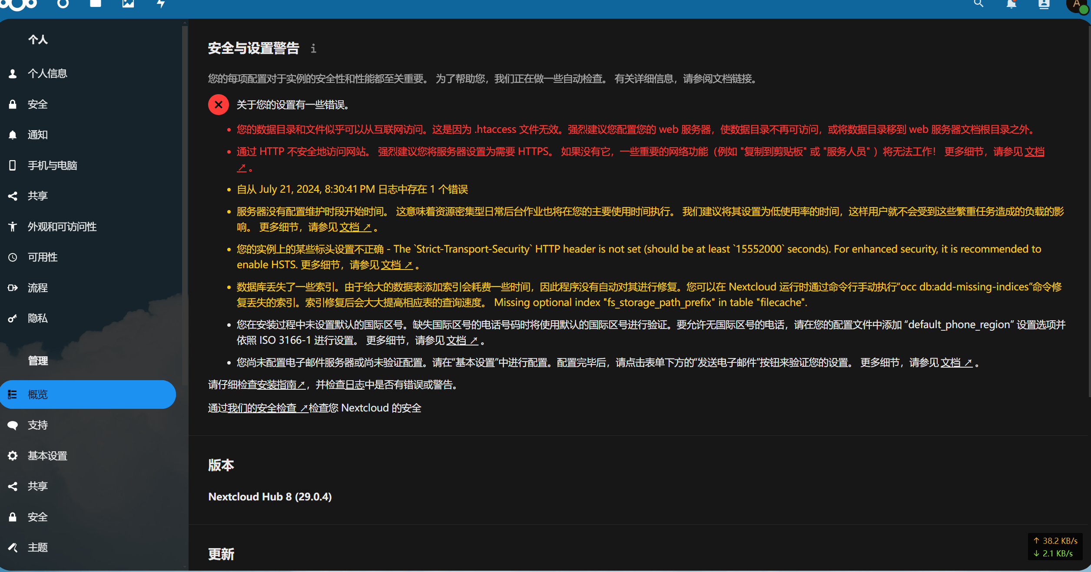1091x572 pixels.
Task: Open the Dashboard circle icon
Action: tap(63, 4)
